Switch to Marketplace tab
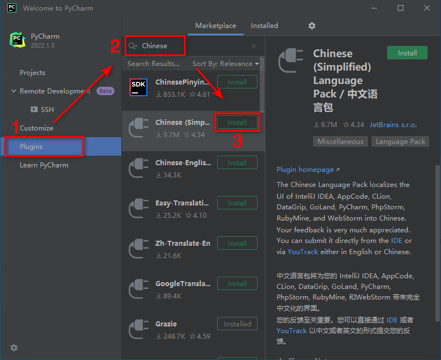Viewport: 441px width, 360px height. [215, 26]
